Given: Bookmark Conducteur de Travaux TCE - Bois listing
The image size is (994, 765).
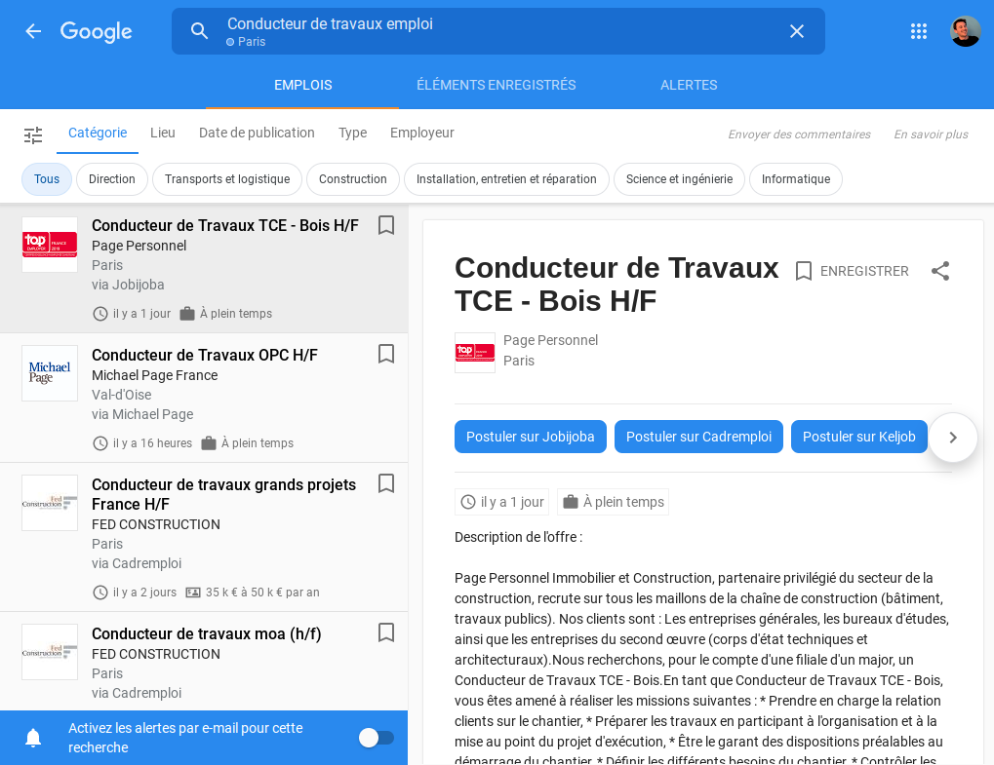Looking at the screenshot, I should pyautogui.click(x=386, y=225).
